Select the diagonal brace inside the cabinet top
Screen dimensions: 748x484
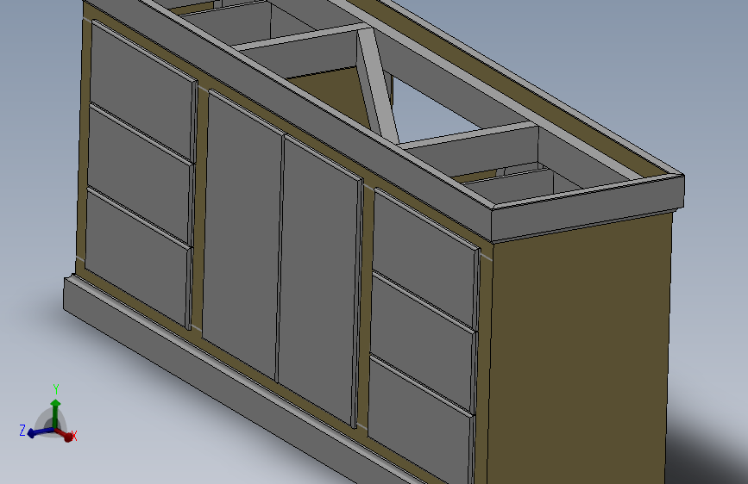377,86
